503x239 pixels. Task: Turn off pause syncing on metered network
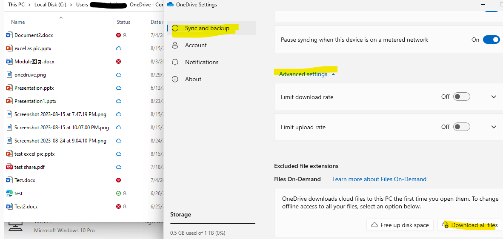pyautogui.click(x=491, y=40)
